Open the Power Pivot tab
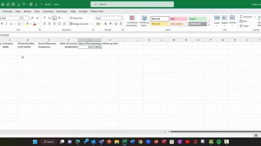 pyautogui.click(x=97, y=11)
